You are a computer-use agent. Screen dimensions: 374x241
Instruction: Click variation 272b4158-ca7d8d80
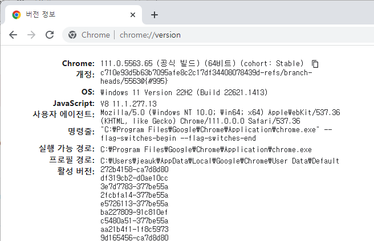tap(135, 169)
